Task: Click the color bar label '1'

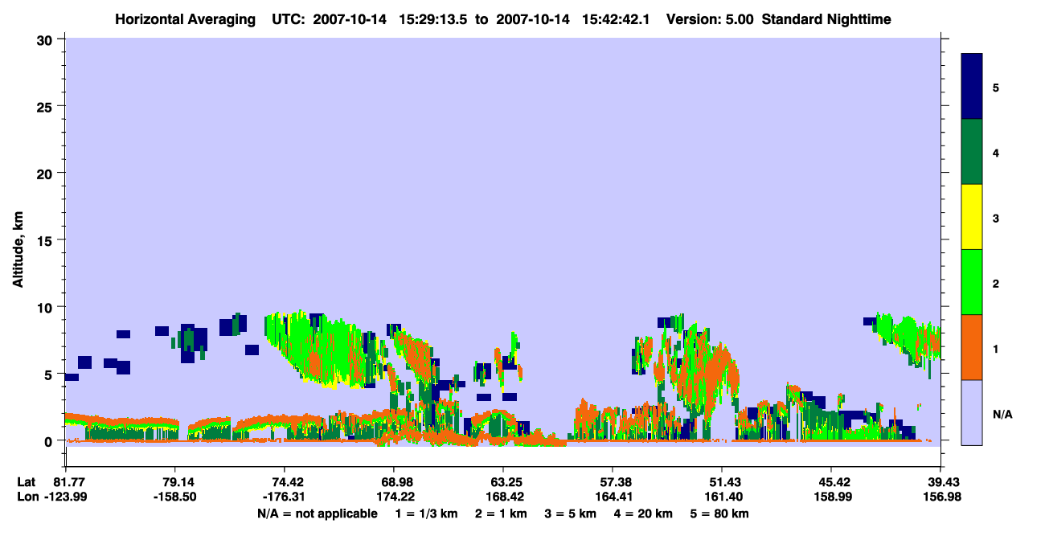Action: tap(996, 348)
